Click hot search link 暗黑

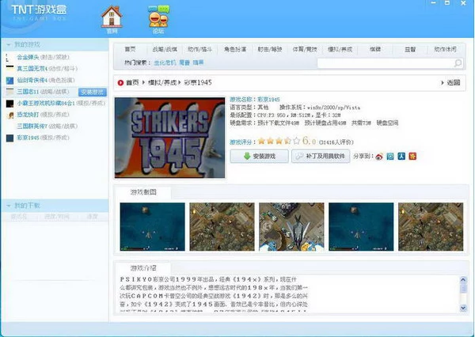(x=198, y=62)
